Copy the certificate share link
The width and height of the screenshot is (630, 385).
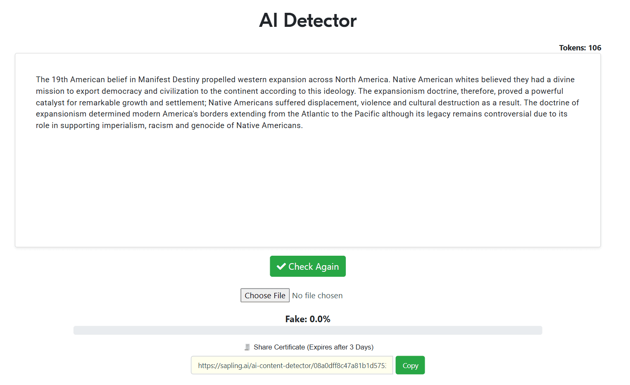tap(410, 365)
